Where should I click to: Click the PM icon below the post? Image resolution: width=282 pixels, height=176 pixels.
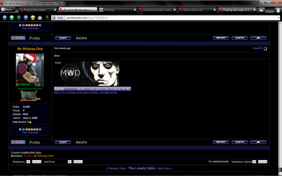coord(22,142)
